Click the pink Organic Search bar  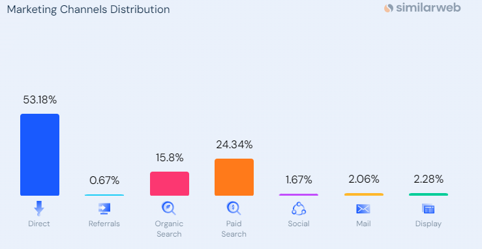click(170, 183)
